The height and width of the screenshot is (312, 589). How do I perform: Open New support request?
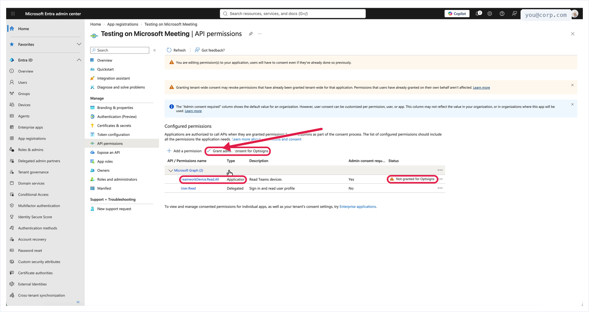click(114, 209)
